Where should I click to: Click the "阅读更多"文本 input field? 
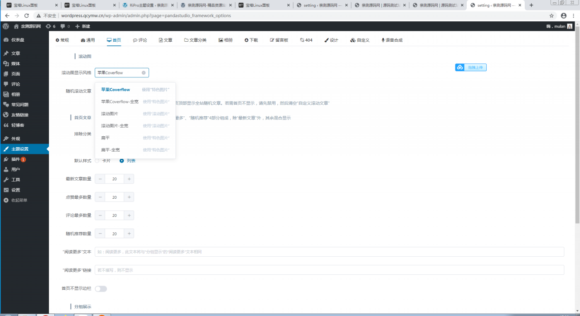click(x=329, y=252)
